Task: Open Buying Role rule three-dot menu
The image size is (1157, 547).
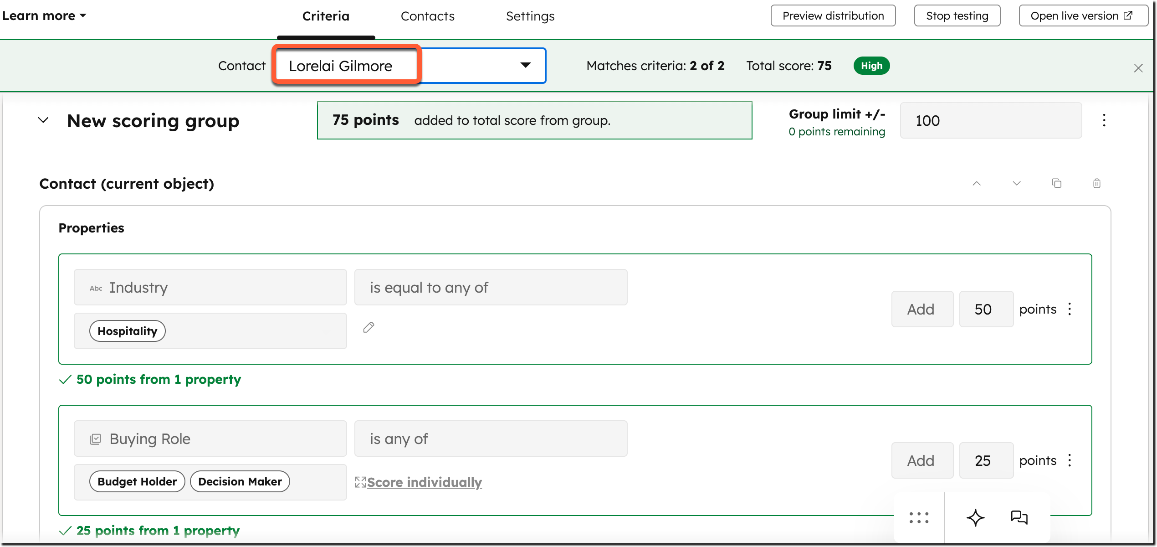Action: tap(1070, 460)
